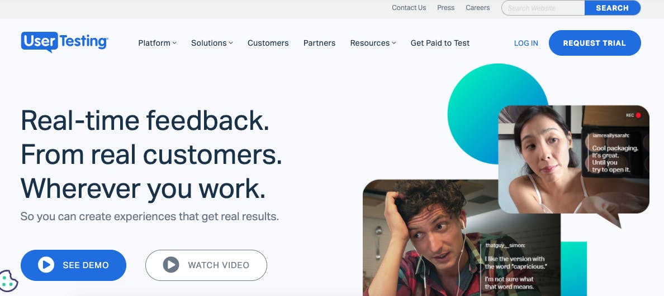This screenshot has width=664, height=296.
Task: Expand the Platform dropdown menu
Action: coord(157,43)
